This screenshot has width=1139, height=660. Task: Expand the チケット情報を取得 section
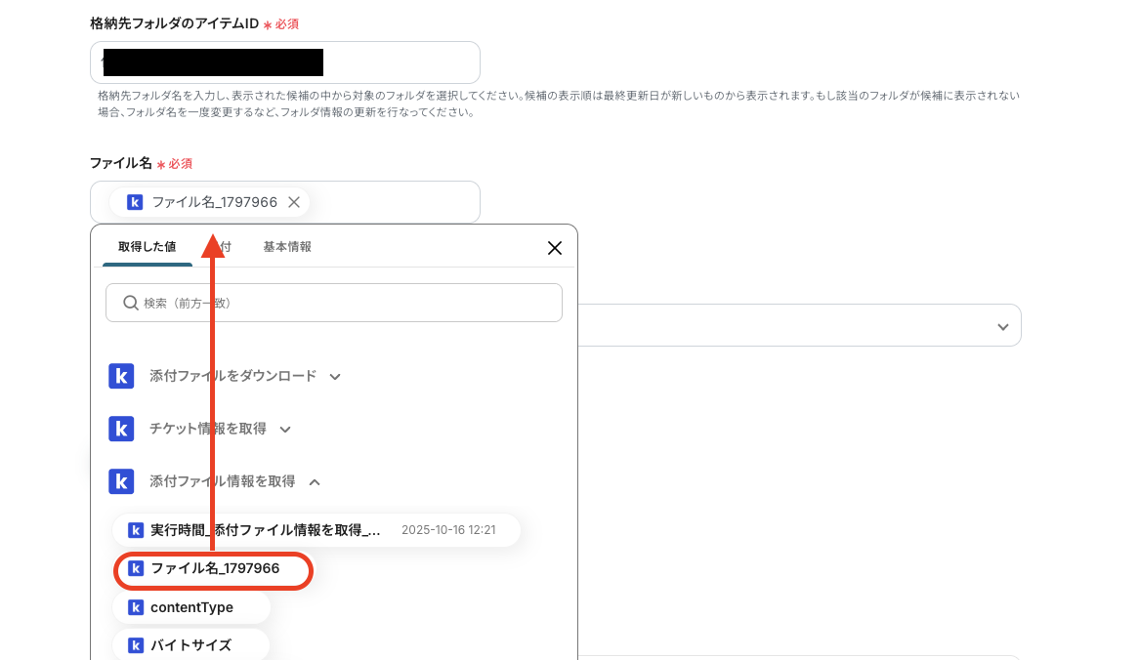pos(284,429)
